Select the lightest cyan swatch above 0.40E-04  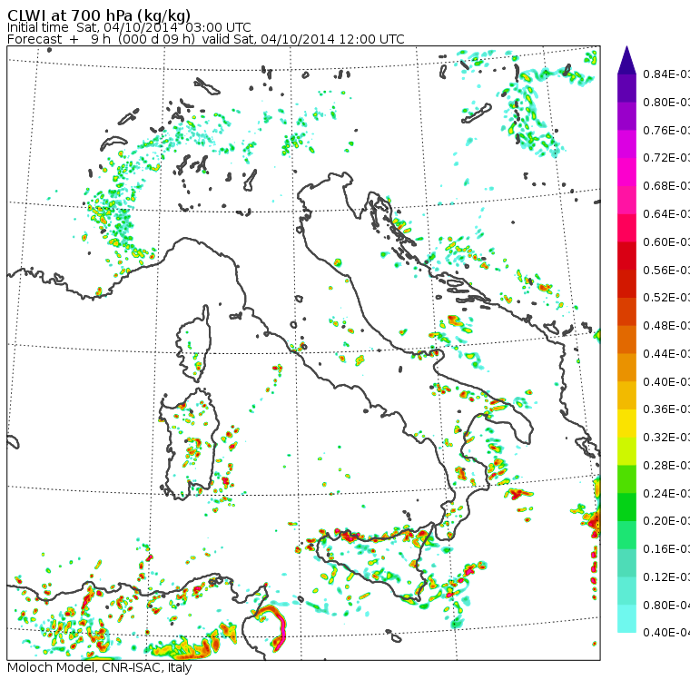tap(626, 619)
